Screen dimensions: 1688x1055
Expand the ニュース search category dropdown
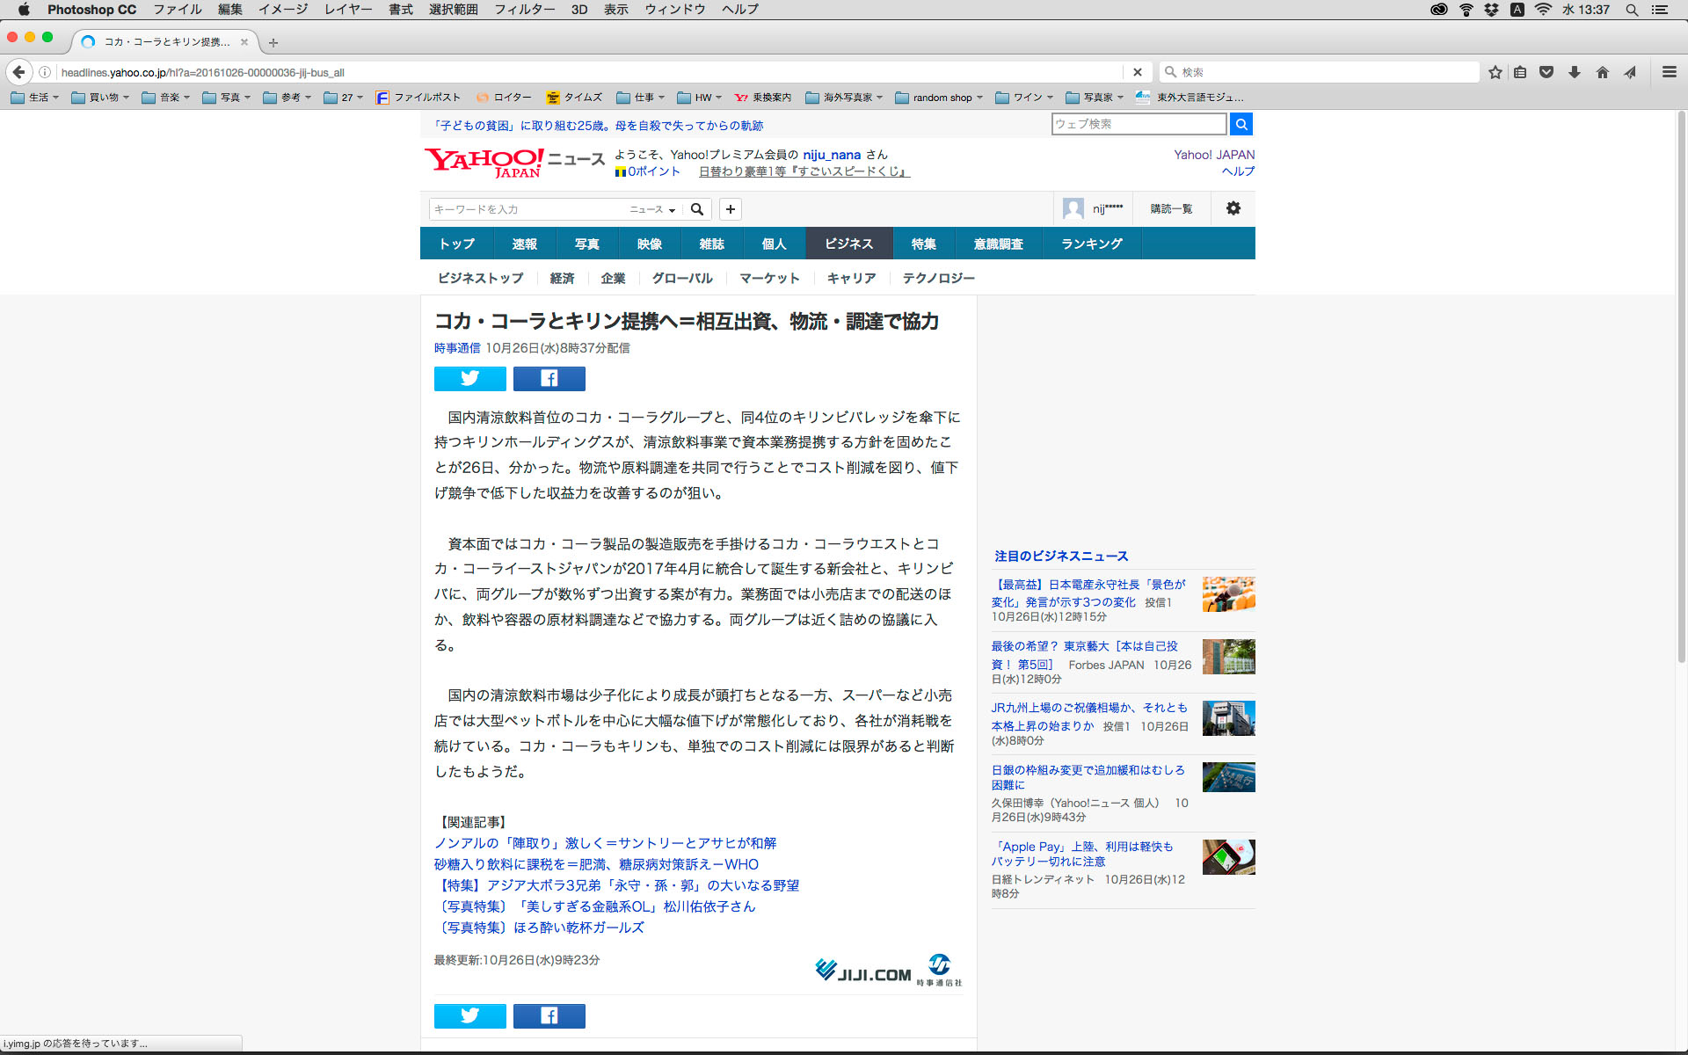tap(651, 209)
